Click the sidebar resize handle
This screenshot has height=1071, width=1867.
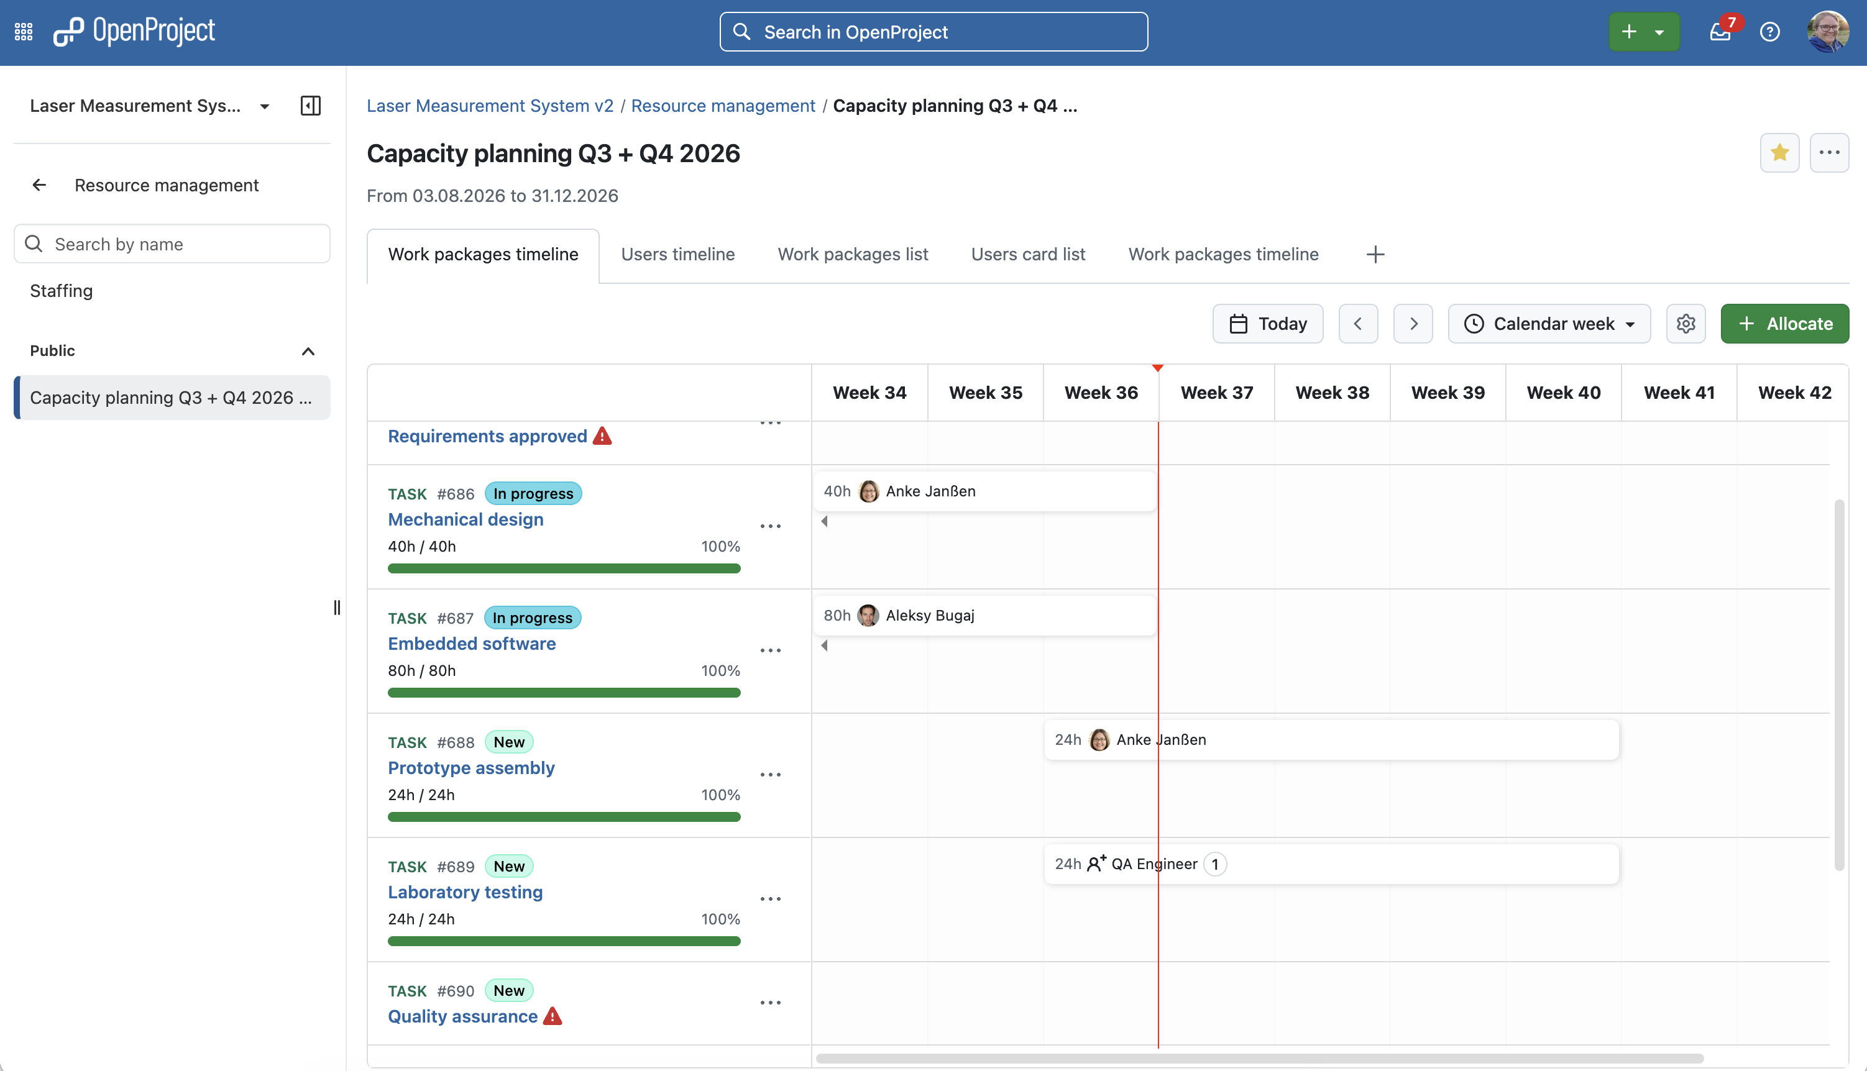click(x=337, y=608)
